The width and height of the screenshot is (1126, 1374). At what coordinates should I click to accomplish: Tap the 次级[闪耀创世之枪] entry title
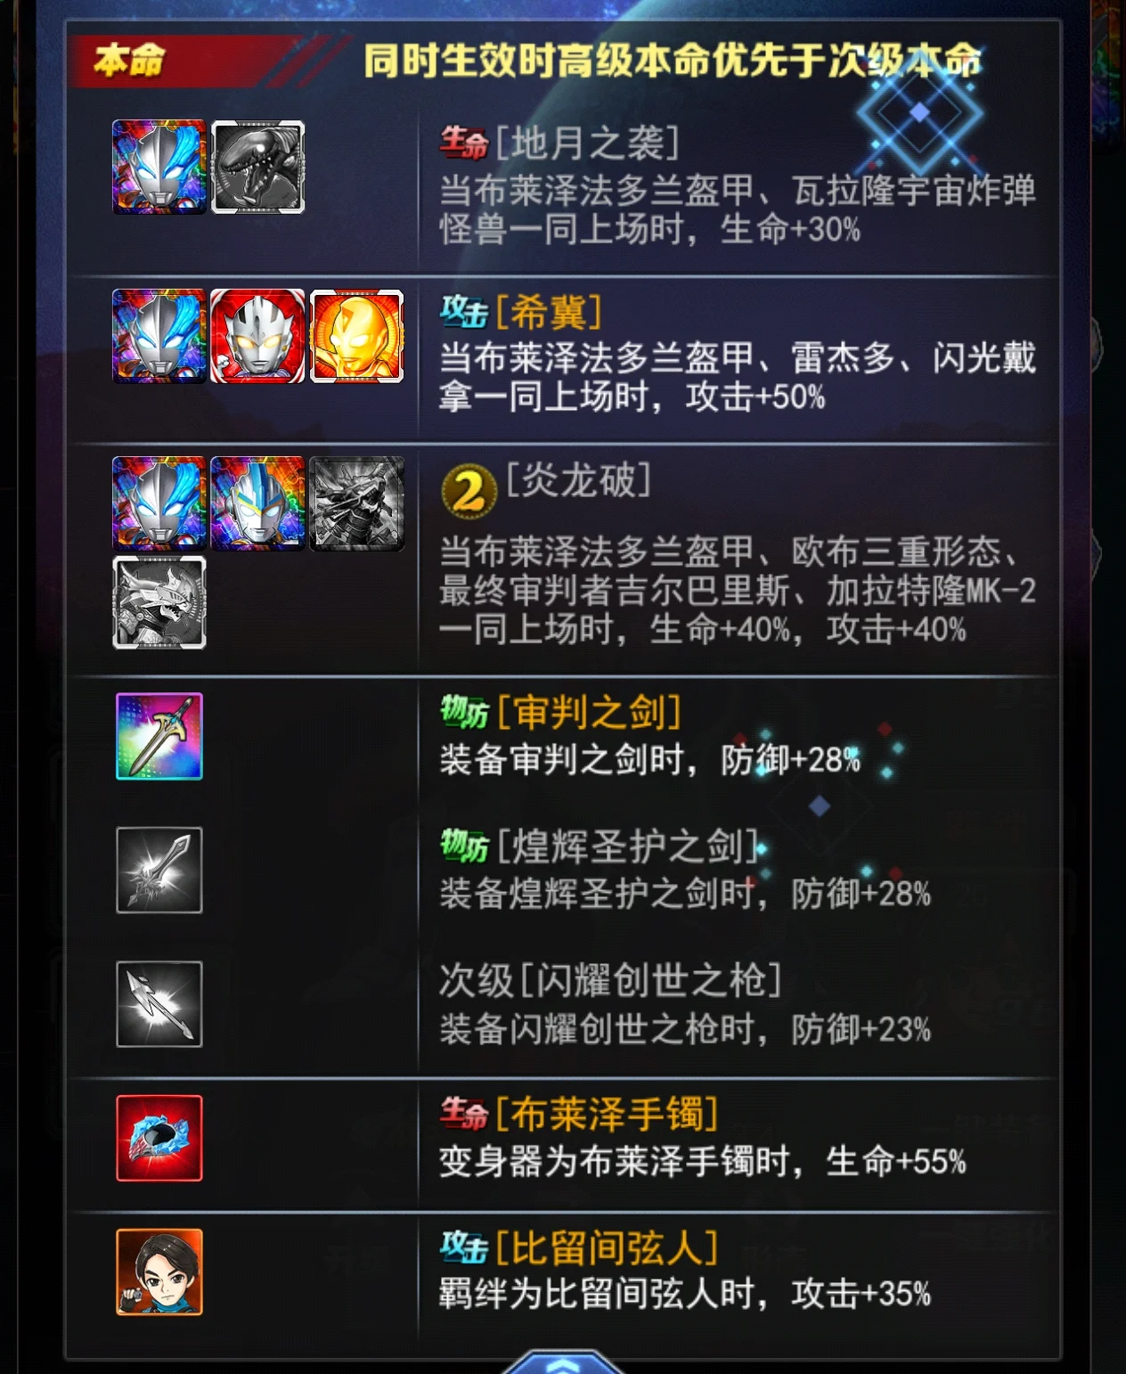(x=610, y=980)
